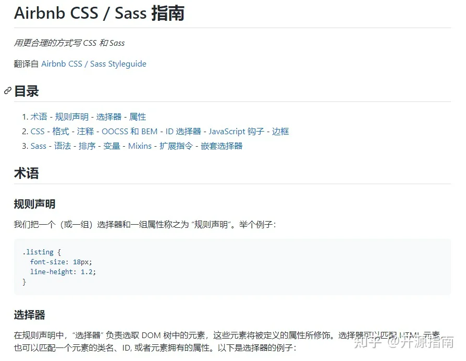Click the sentence starting 我们把一个（或一组）
Screen dimensions: 466x361
click(145, 225)
